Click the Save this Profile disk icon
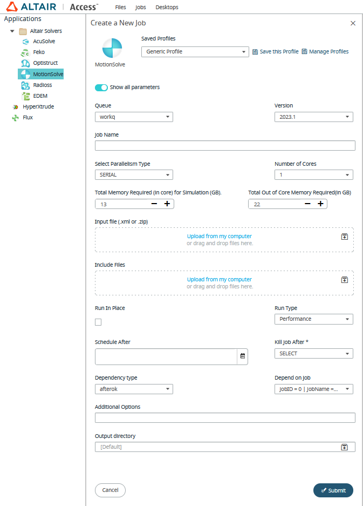 [x=255, y=52]
